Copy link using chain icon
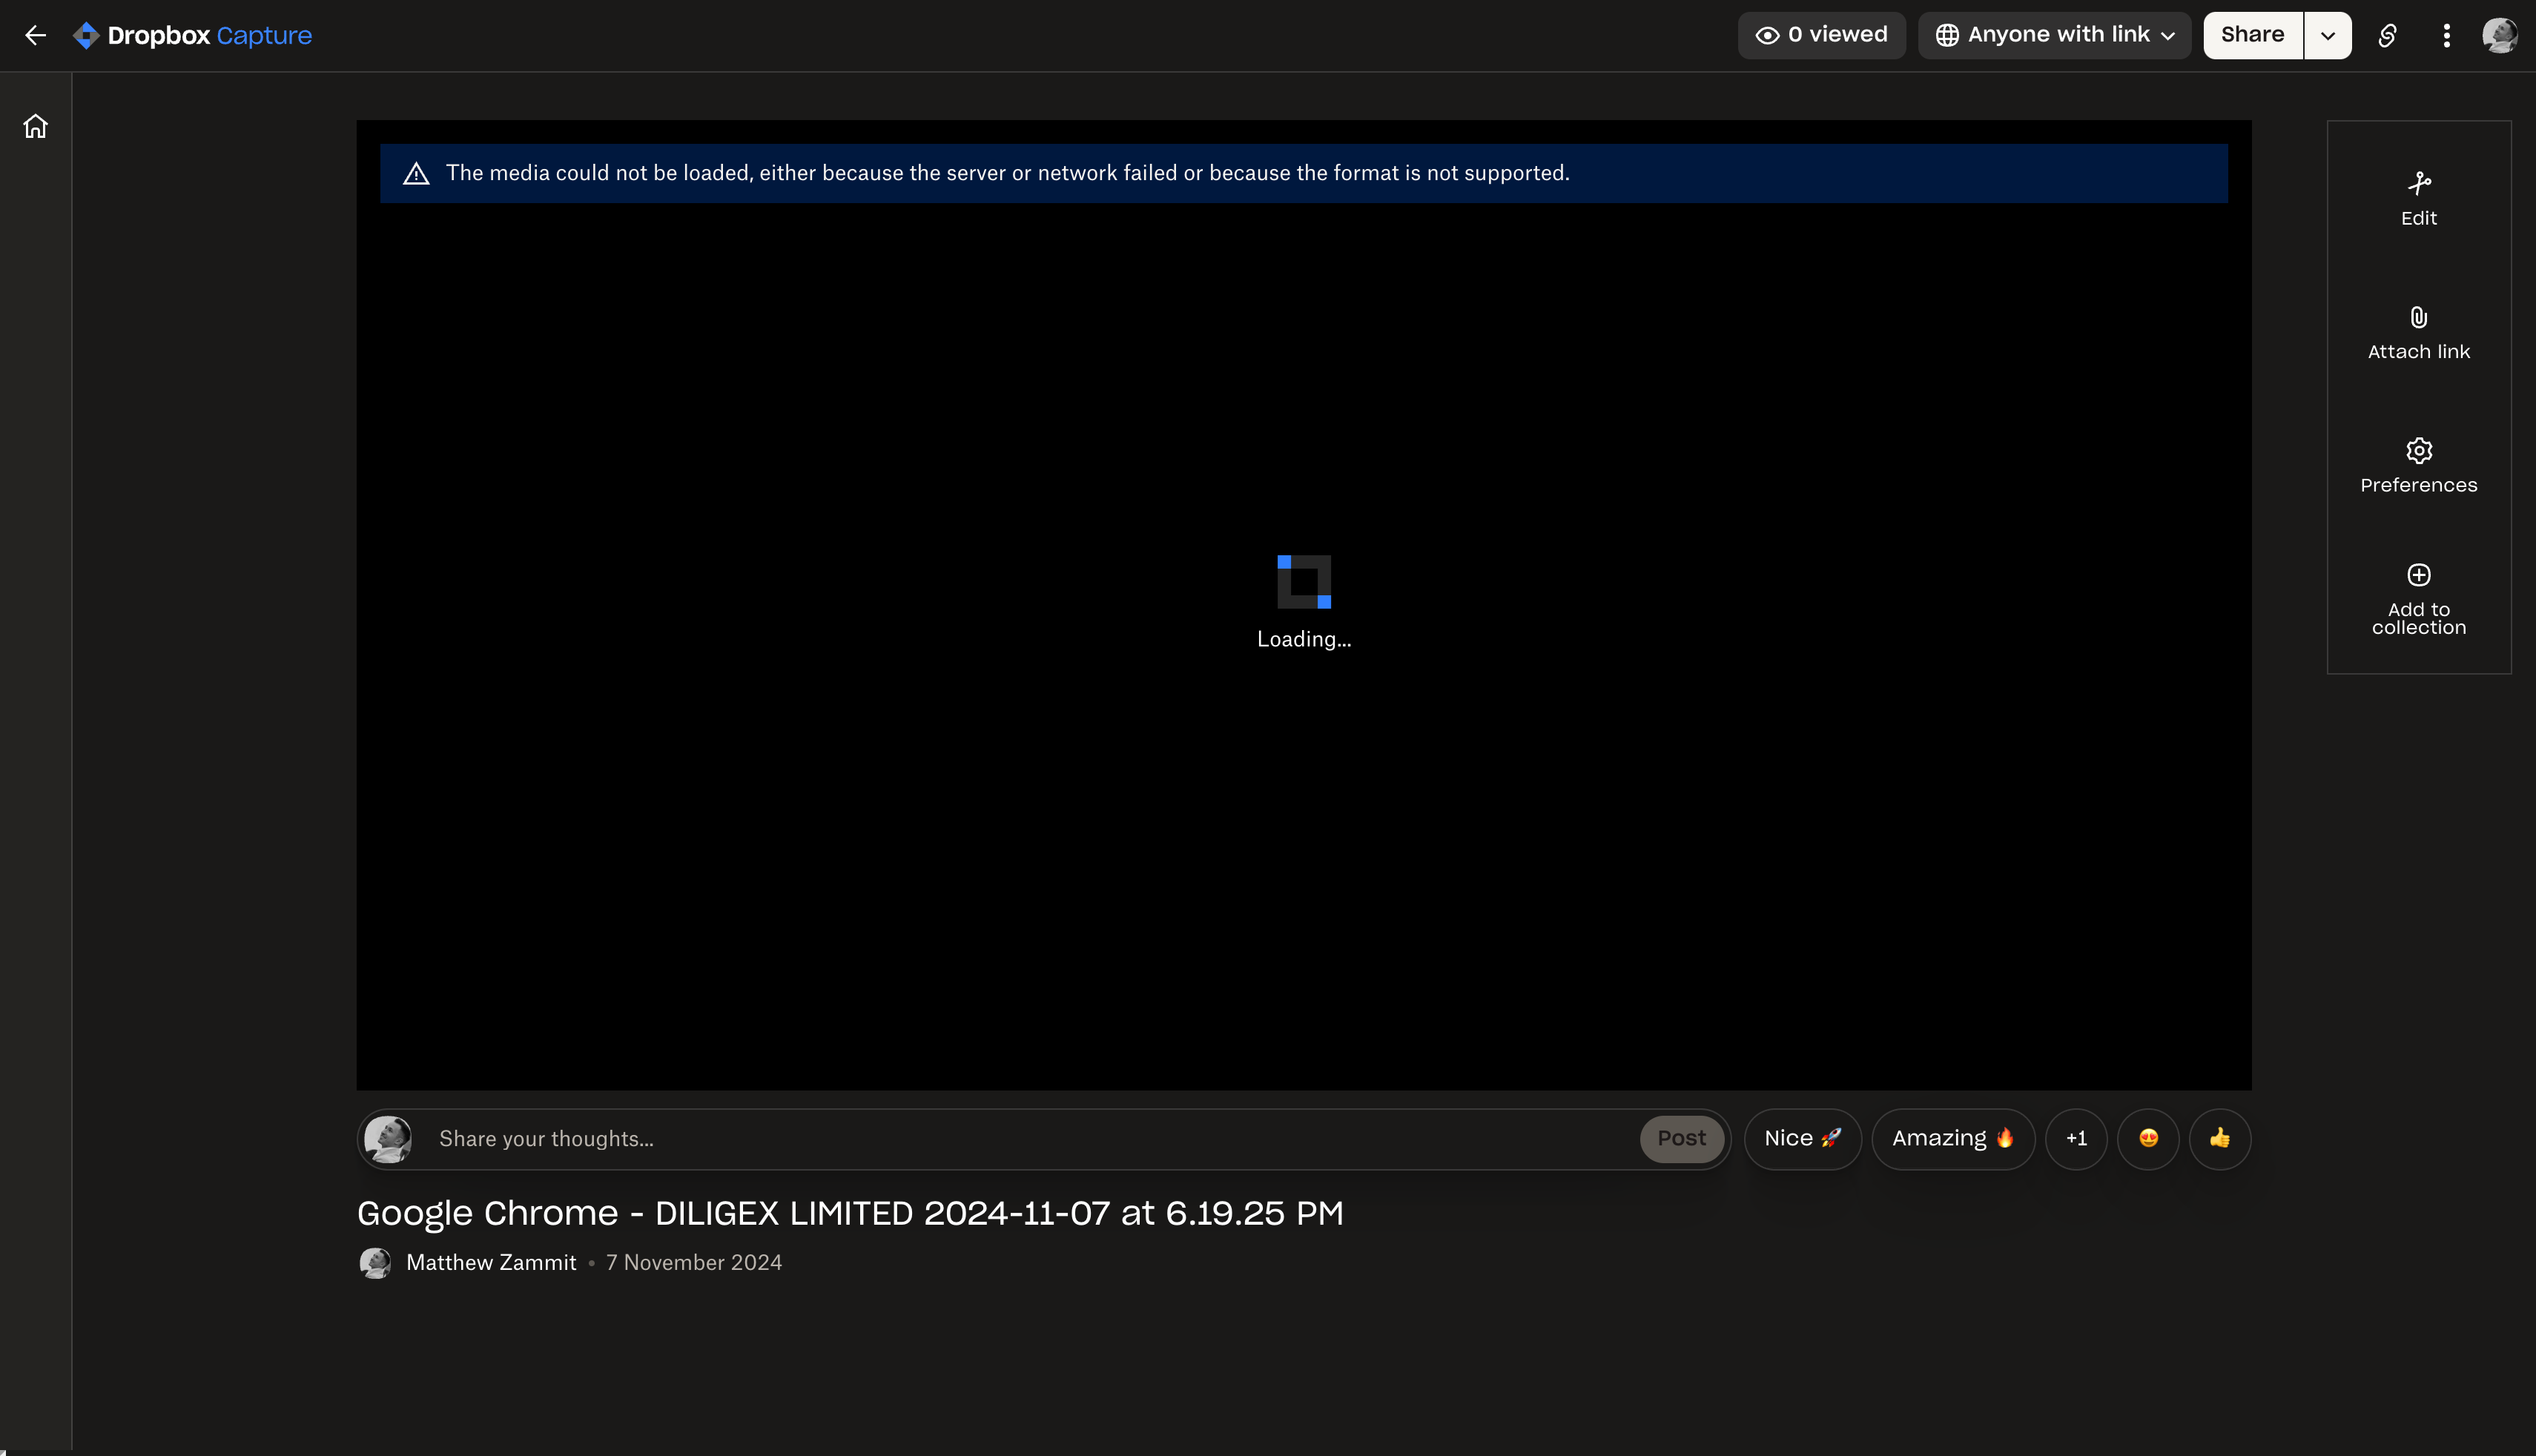 2387,36
